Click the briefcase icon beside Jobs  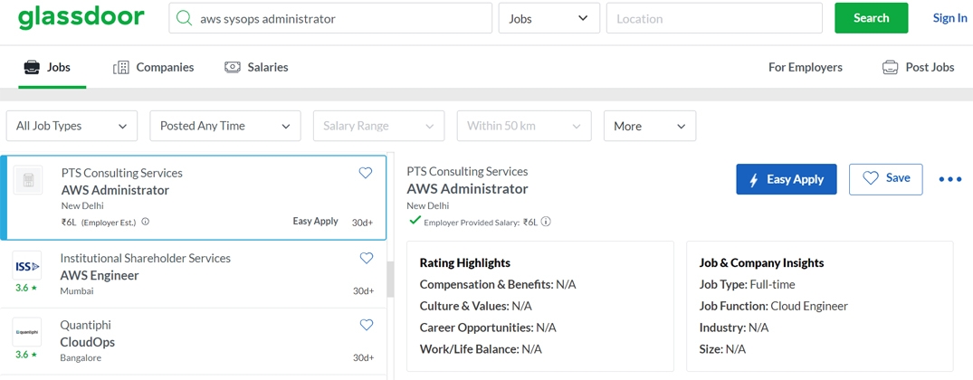(32, 67)
